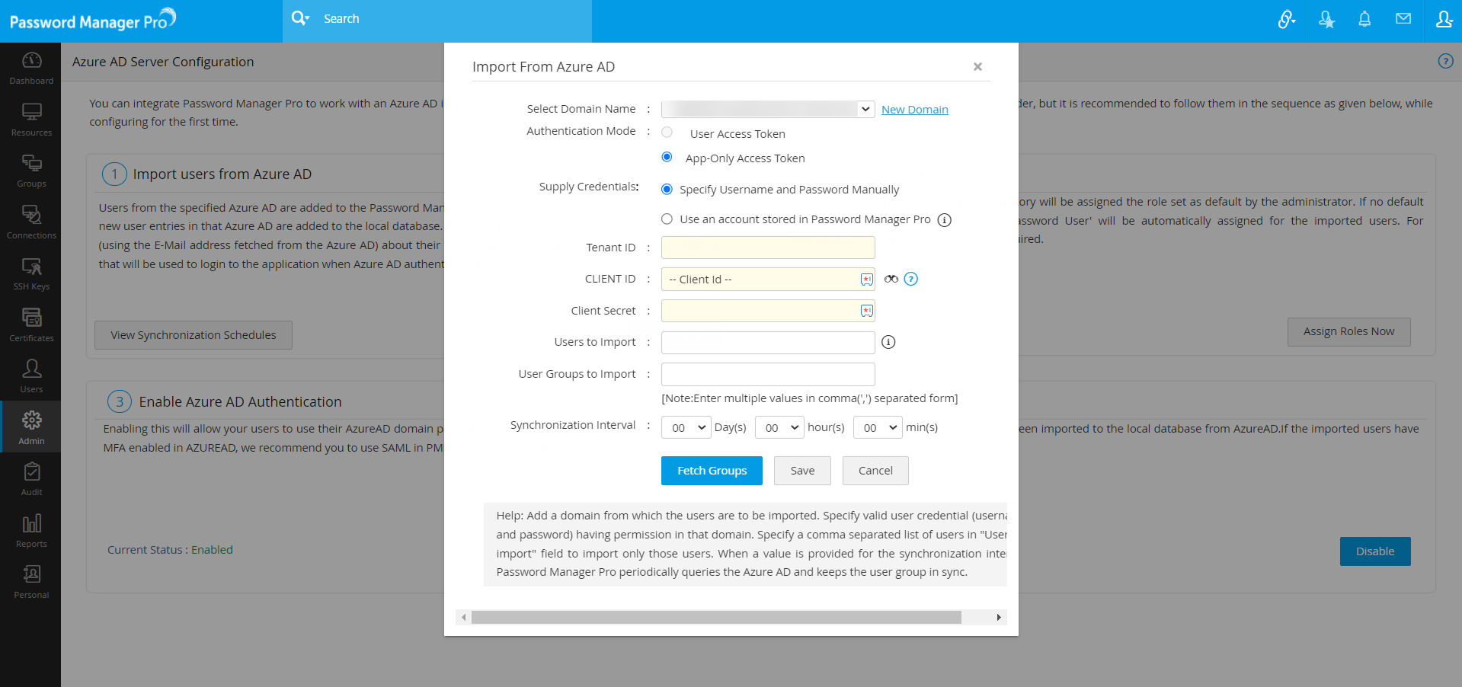Open the Admin section
This screenshot has width=1462, height=687.
click(31, 427)
